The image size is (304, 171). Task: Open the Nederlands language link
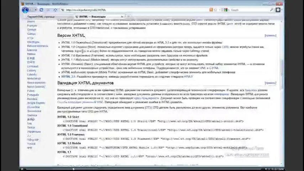tap(34, 79)
